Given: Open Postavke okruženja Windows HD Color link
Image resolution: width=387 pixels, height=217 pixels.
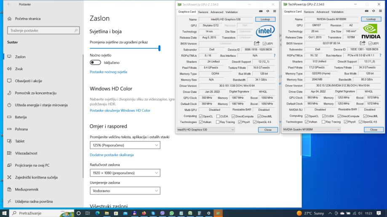Looking at the screenshot, I should pyautogui.click(x=120, y=110).
